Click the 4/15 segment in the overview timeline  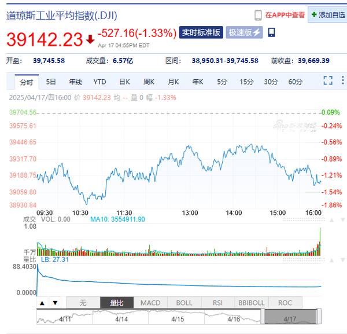click(x=176, y=317)
